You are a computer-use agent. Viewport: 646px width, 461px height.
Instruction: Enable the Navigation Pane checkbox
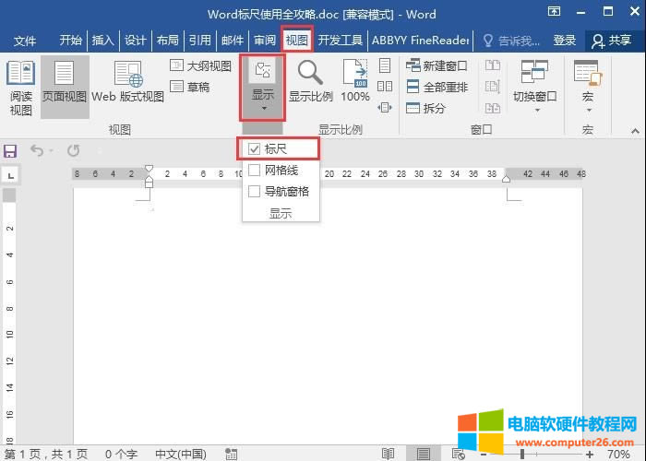(255, 192)
